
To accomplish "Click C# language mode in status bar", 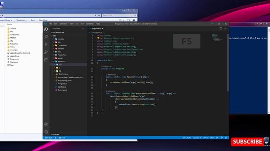I will click(x=217, y=138).
